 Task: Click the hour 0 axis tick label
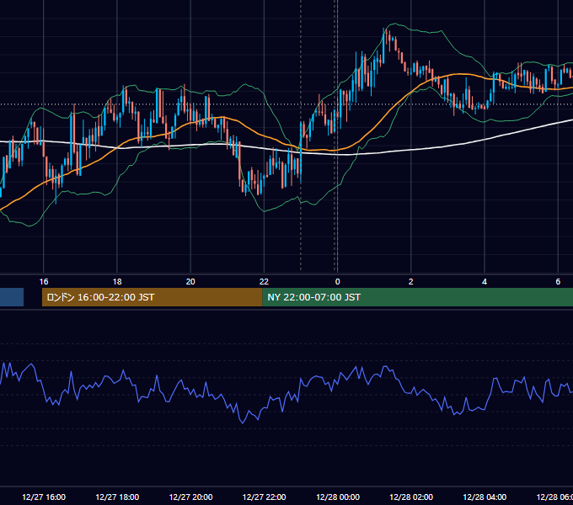(337, 281)
